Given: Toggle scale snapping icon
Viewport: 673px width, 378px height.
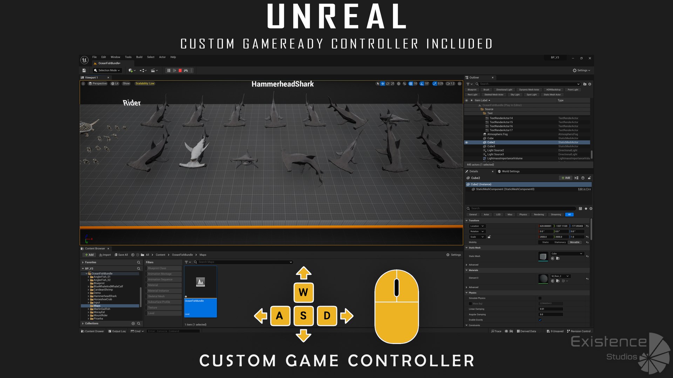Looking at the screenshot, I should tap(435, 84).
